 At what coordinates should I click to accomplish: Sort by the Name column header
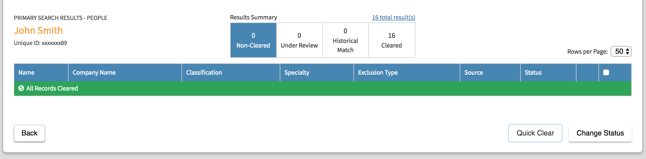pyautogui.click(x=27, y=73)
